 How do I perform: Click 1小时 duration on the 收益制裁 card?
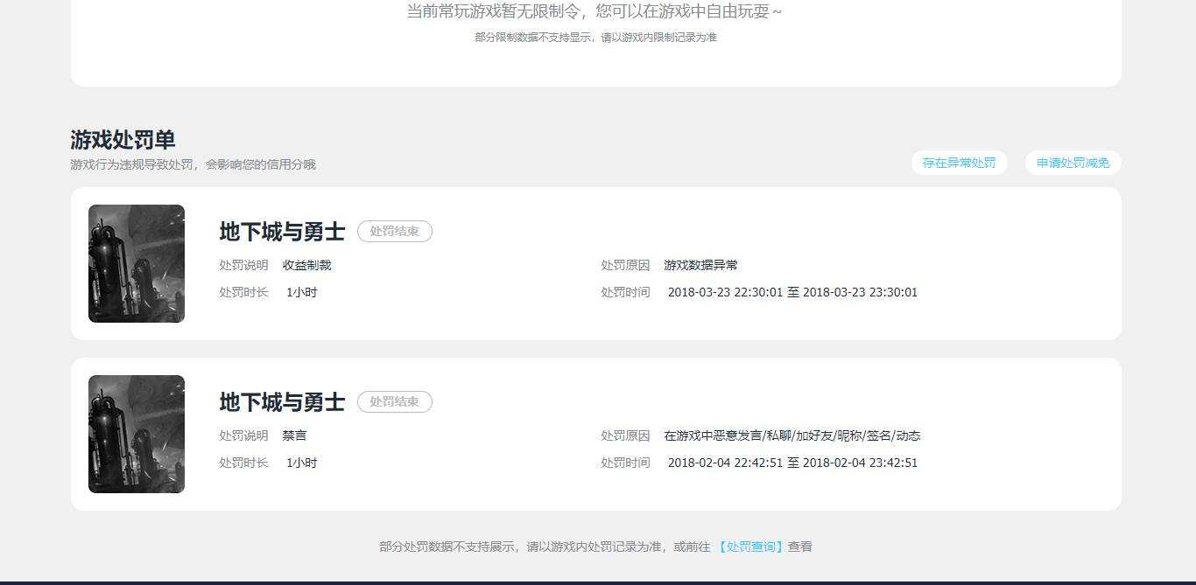coord(301,292)
